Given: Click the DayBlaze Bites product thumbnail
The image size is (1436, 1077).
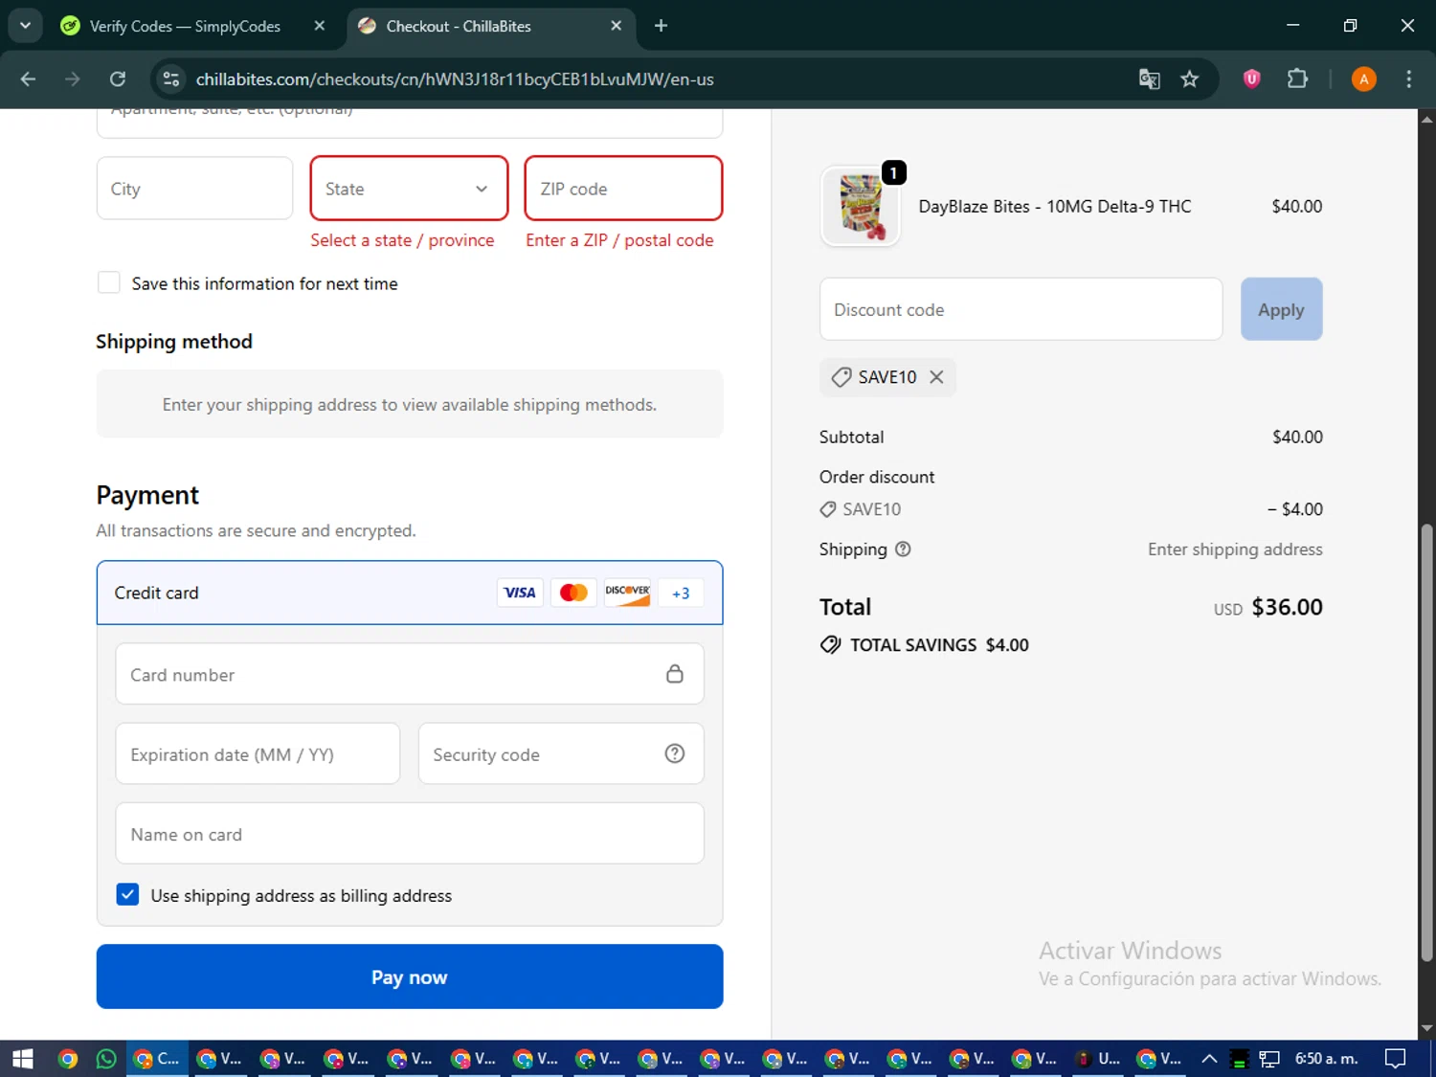Looking at the screenshot, I should (861, 207).
